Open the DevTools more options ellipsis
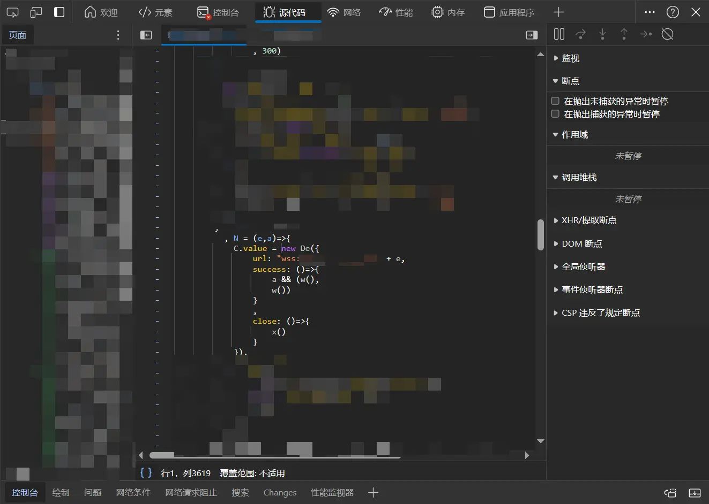709x504 pixels. point(650,12)
